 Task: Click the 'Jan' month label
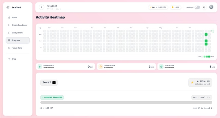click(x=105, y=28)
